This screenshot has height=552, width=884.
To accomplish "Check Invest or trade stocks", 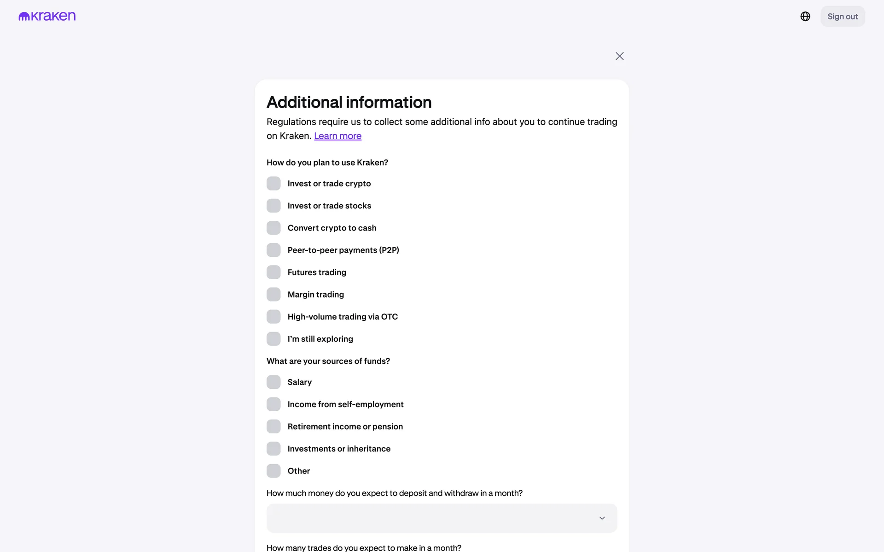I will (x=273, y=206).
